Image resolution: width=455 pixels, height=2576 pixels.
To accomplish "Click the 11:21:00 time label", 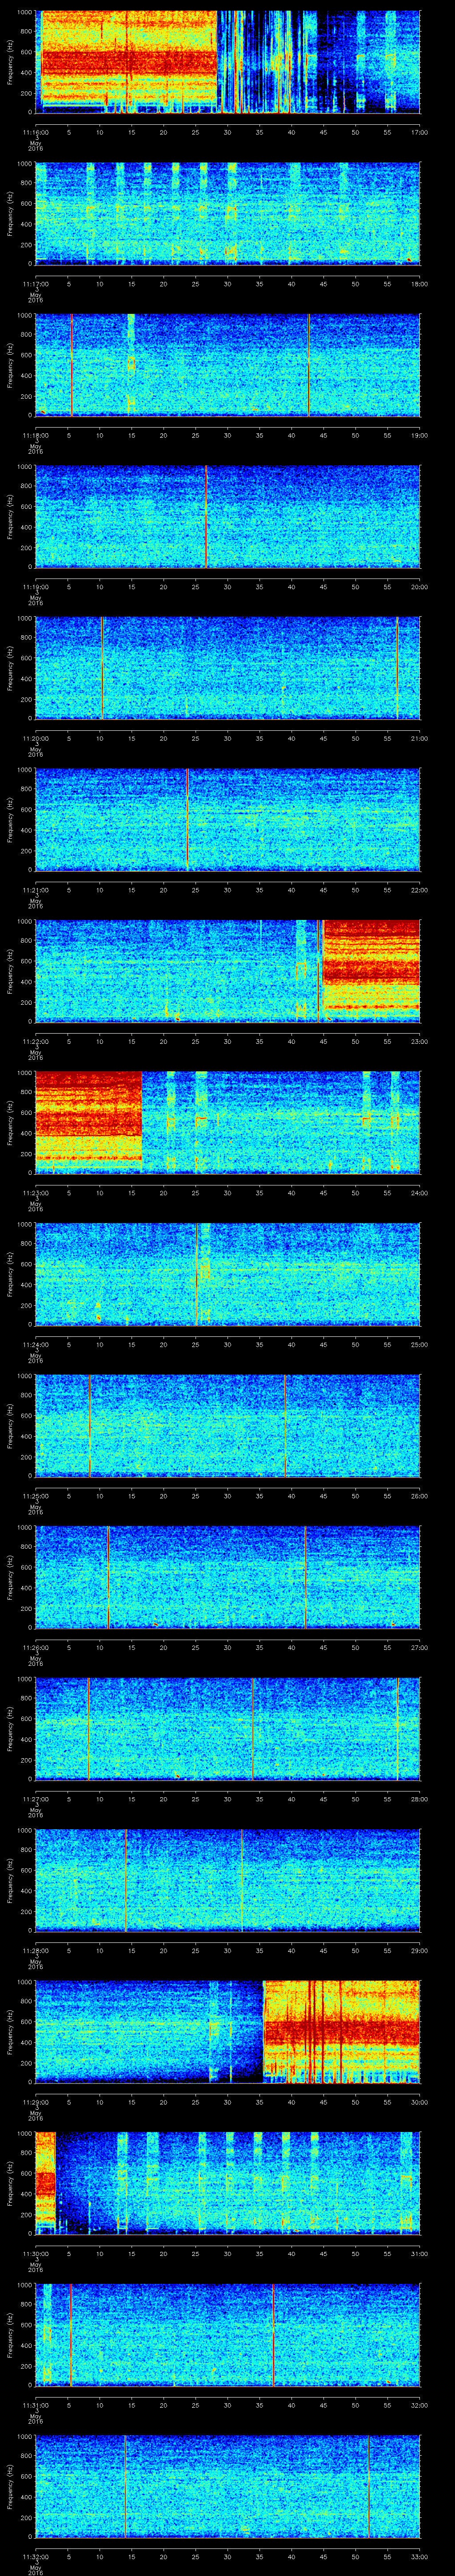I will click(x=35, y=890).
